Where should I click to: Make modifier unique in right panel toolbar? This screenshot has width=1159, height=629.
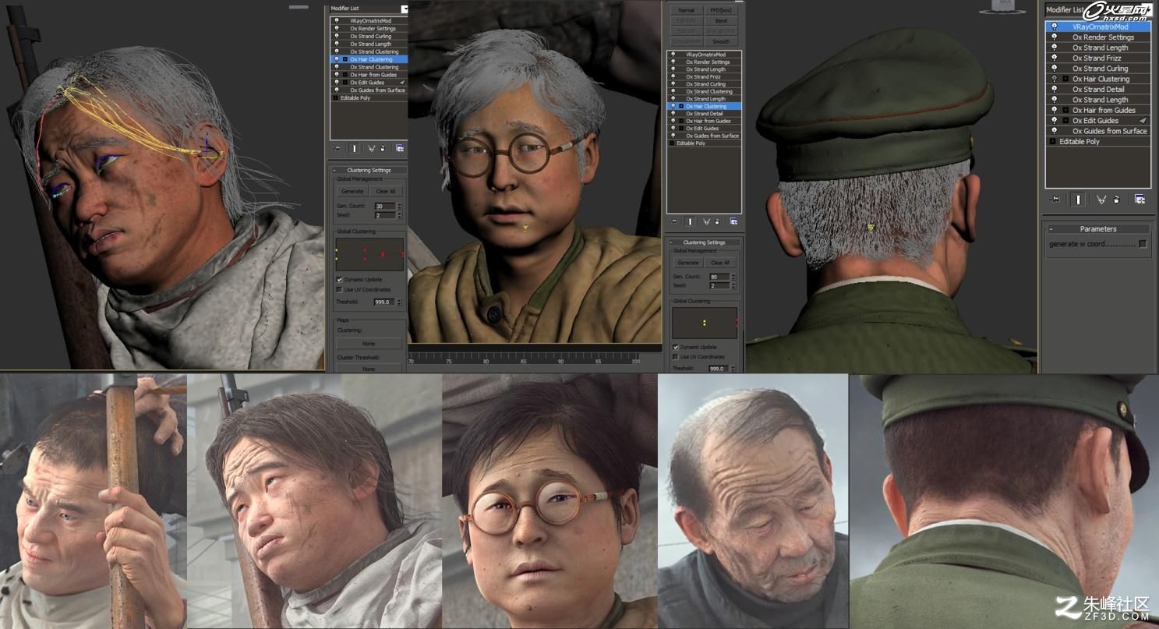pos(1101,199)
